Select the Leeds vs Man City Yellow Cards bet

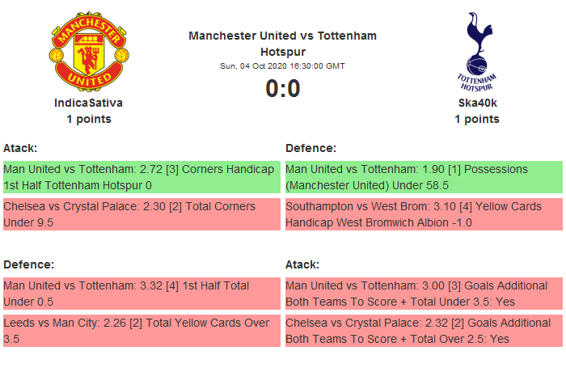click(141, 331)
